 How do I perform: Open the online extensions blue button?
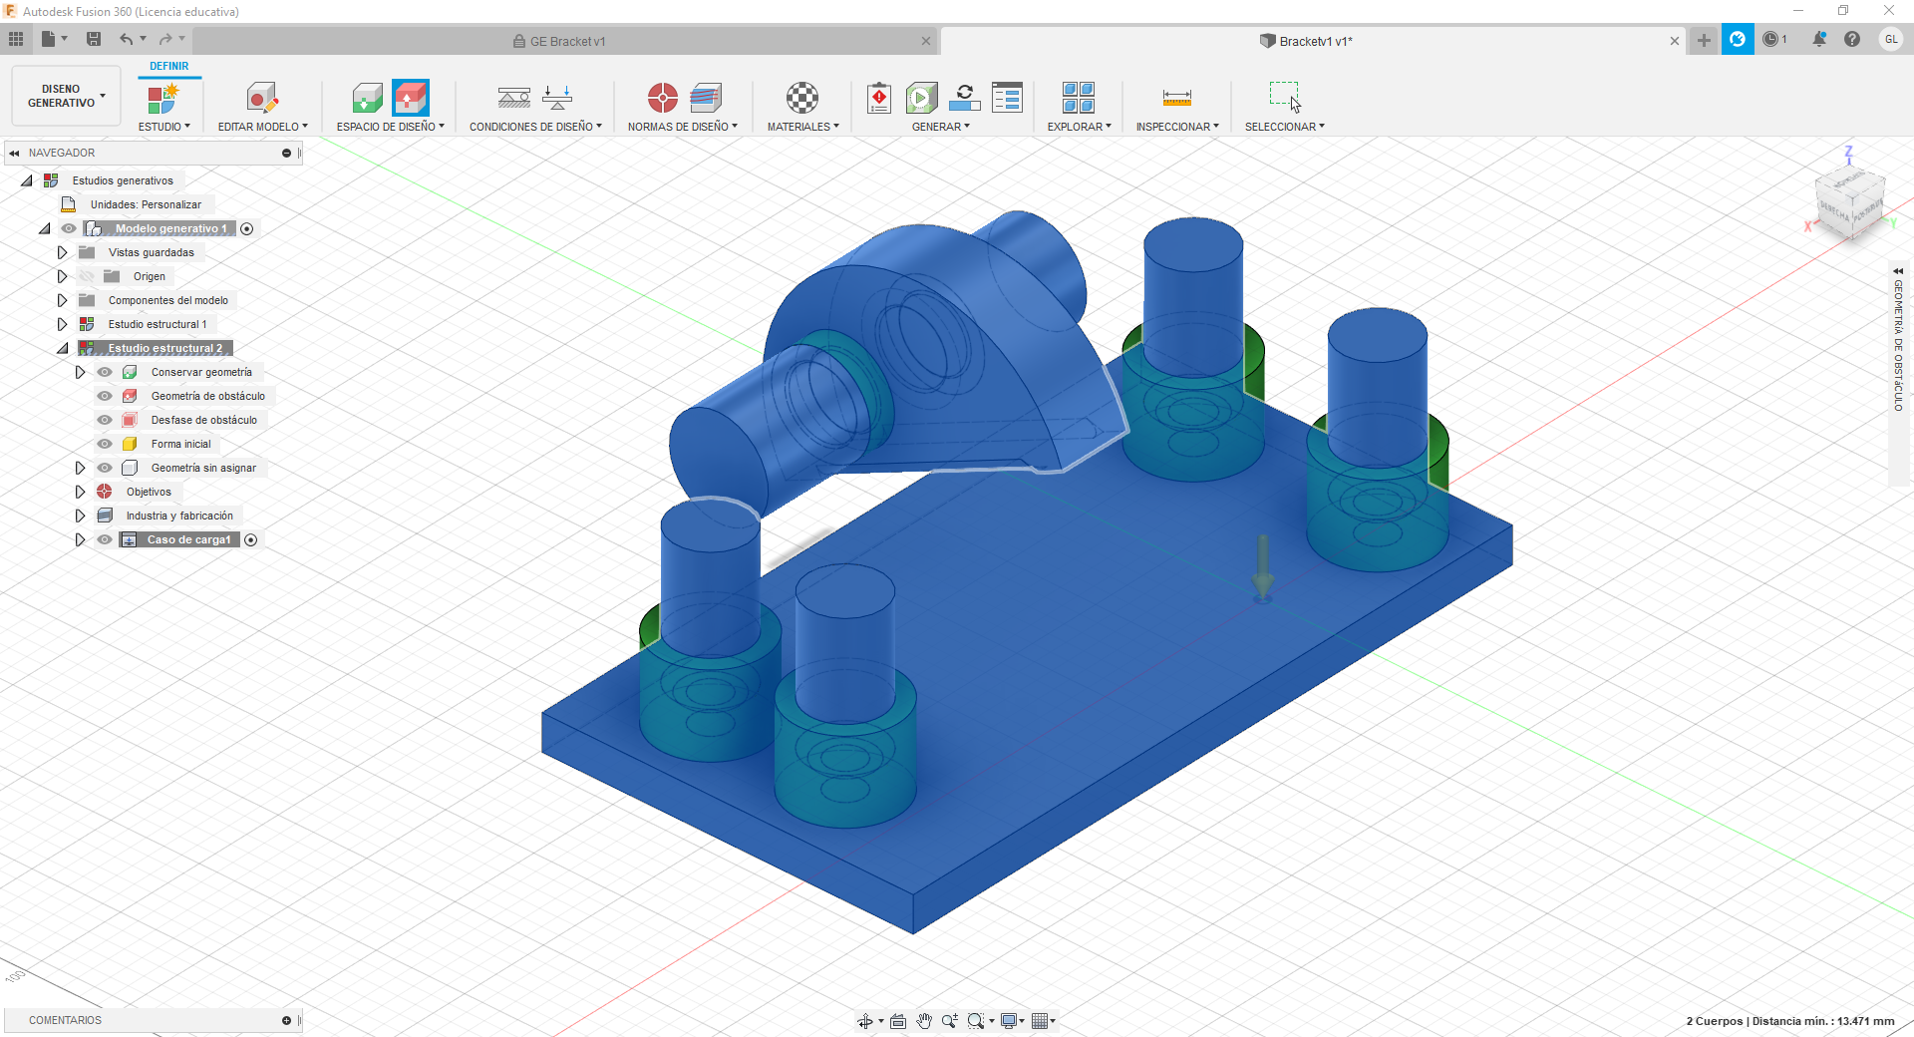click(1738, 39)
